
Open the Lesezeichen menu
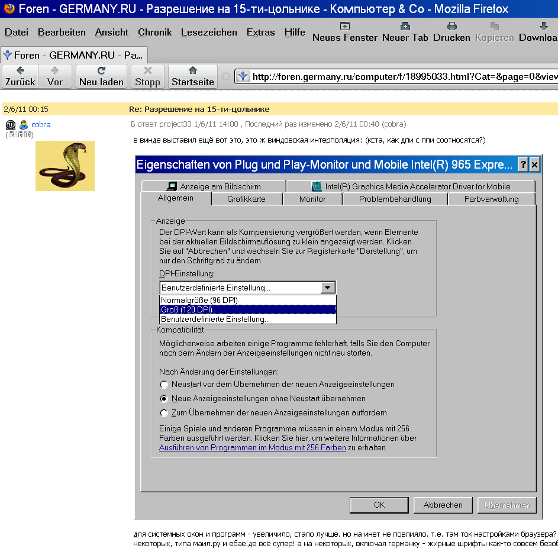point(209,33)
